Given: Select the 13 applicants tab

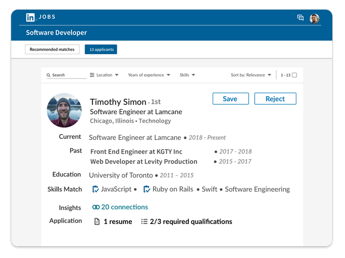Looking at the screenshot, I should pyautogui.click(x=101, y=50).
